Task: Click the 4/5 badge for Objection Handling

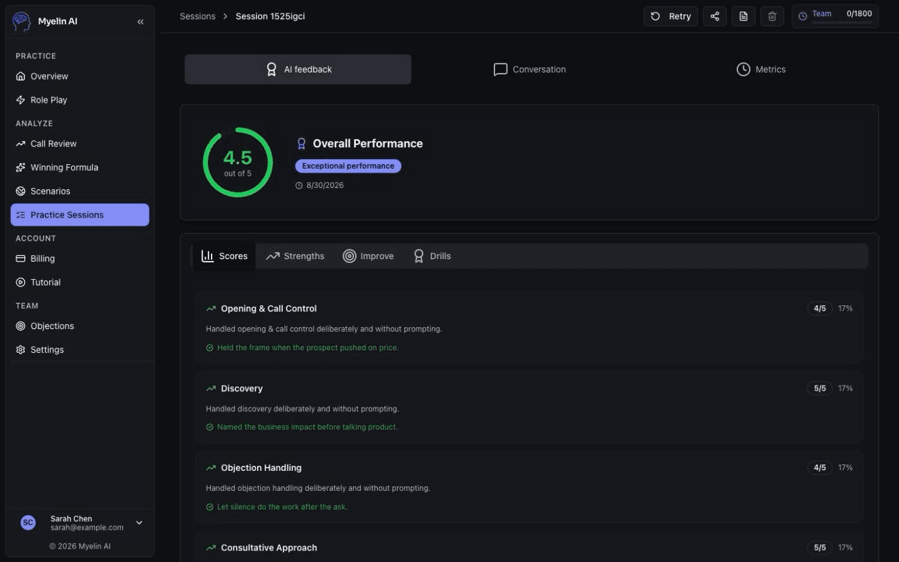Action: pyautogui.click(x=819, y=468)
